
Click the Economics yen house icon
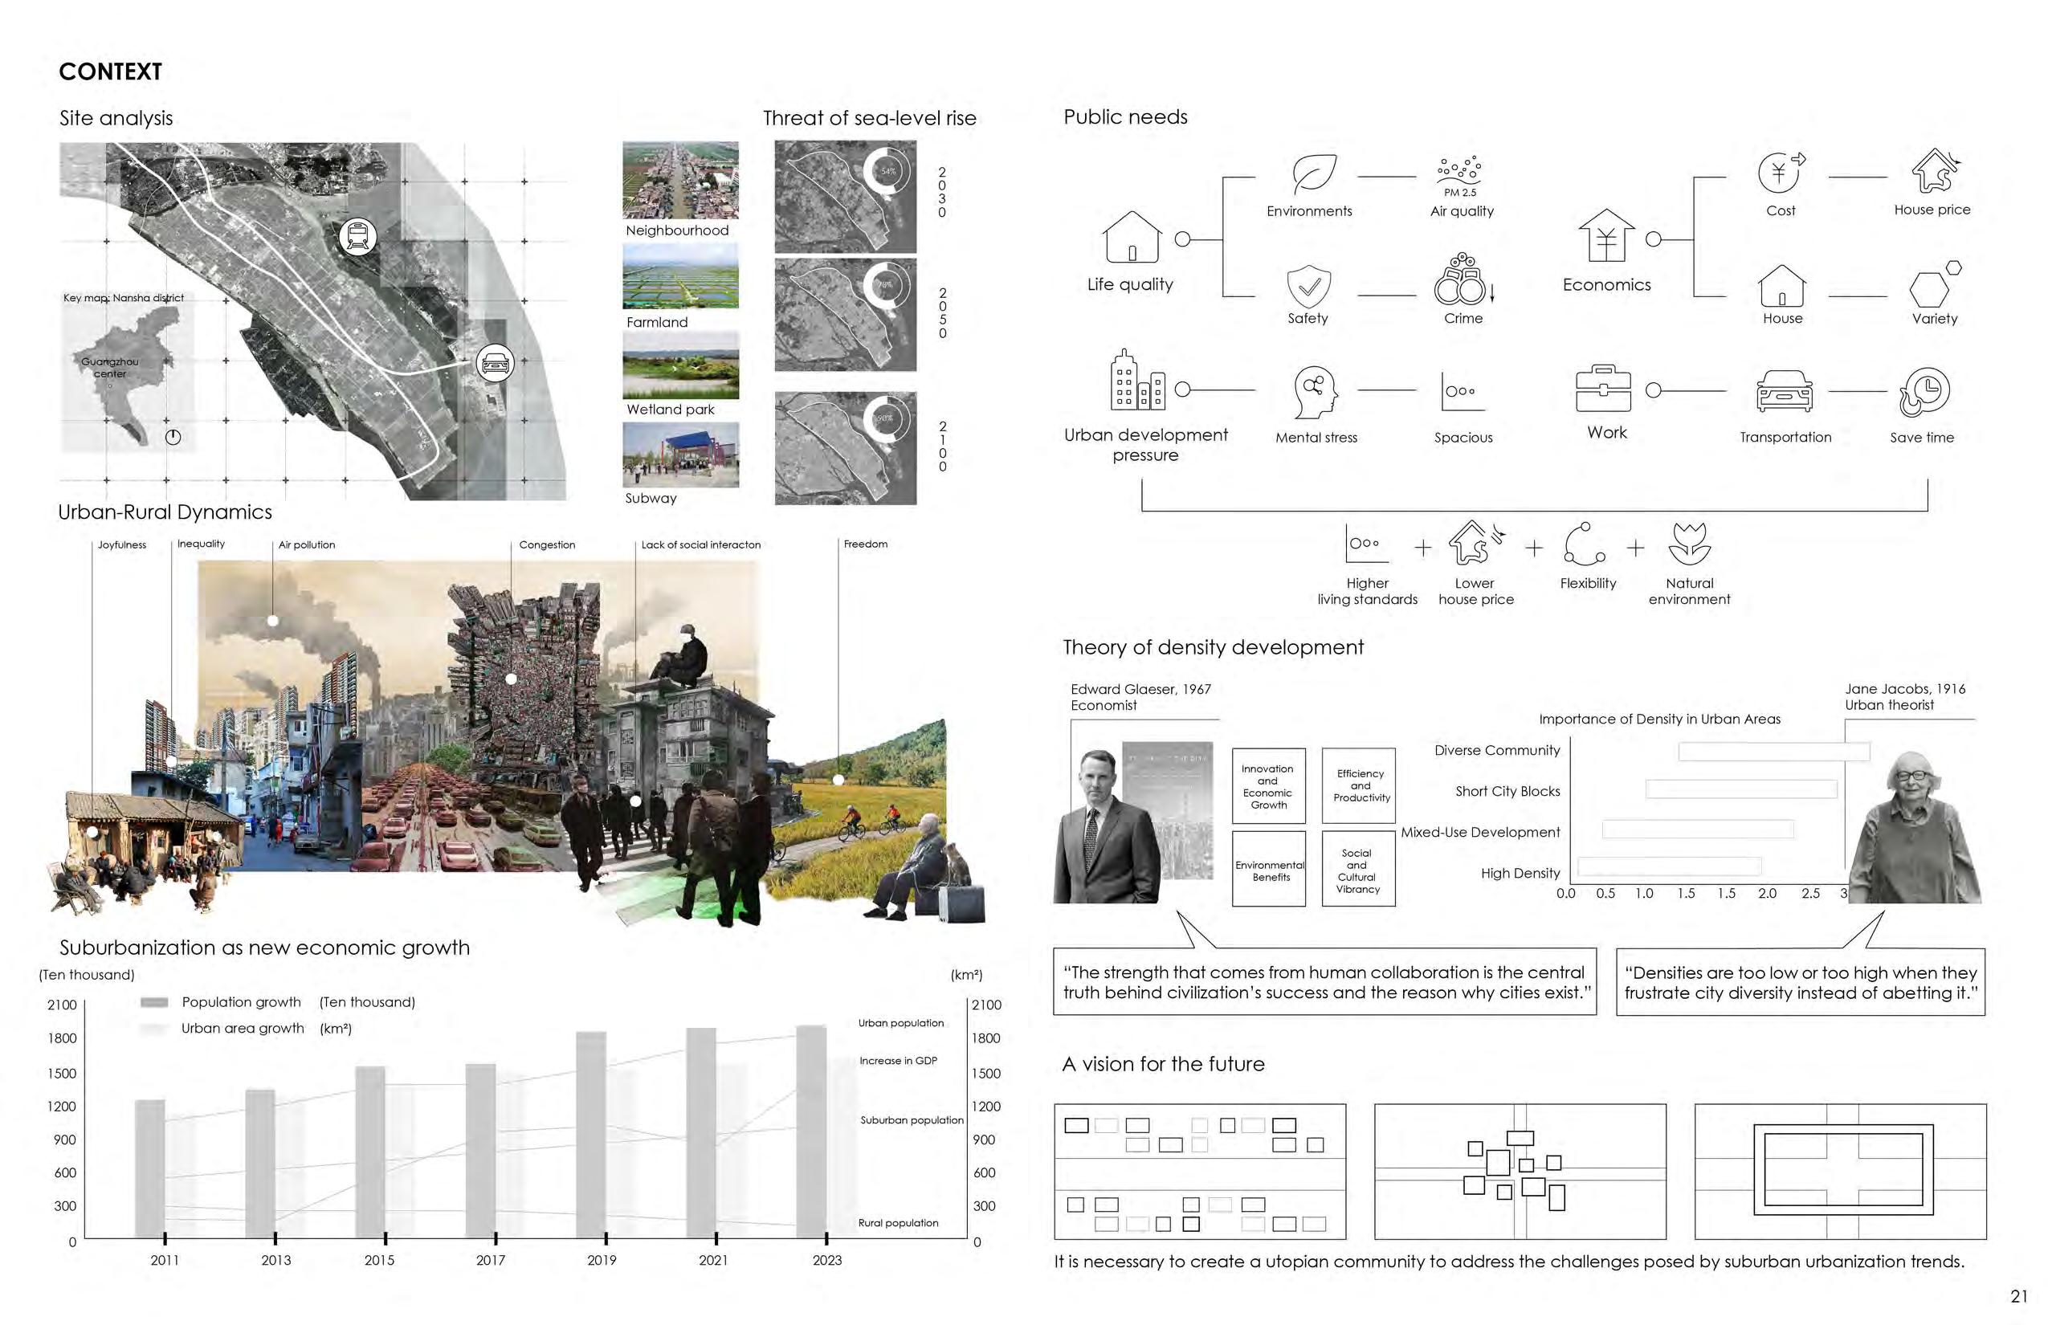click(x=1605, y=236)
